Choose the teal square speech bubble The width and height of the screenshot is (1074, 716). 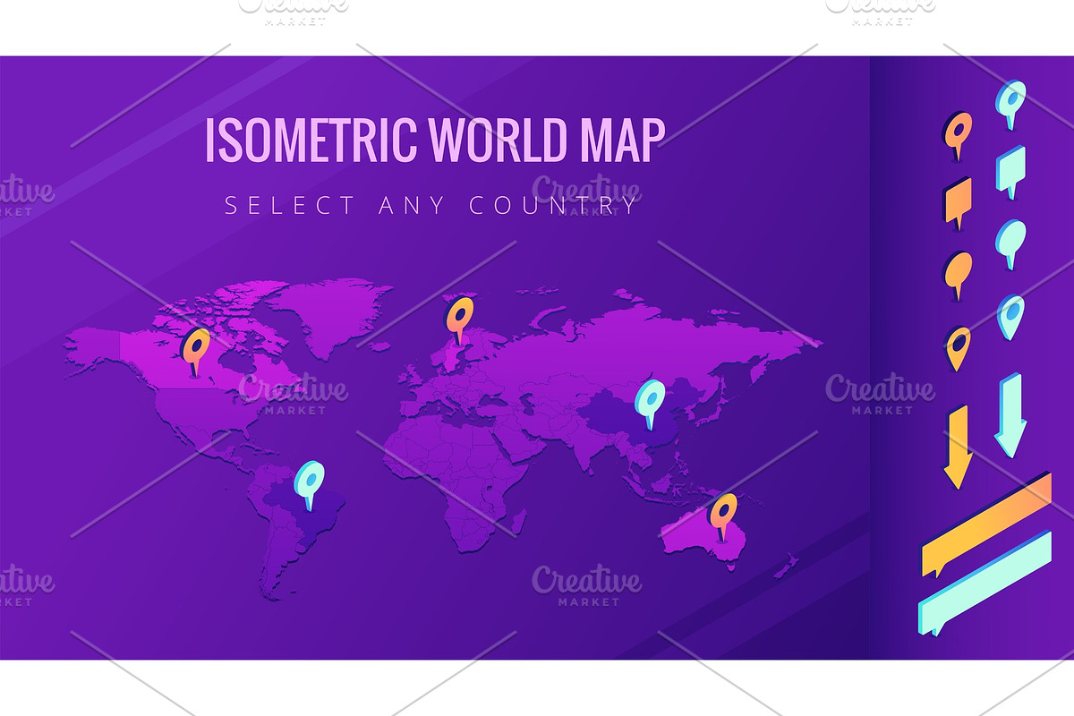pos(1011,172)
